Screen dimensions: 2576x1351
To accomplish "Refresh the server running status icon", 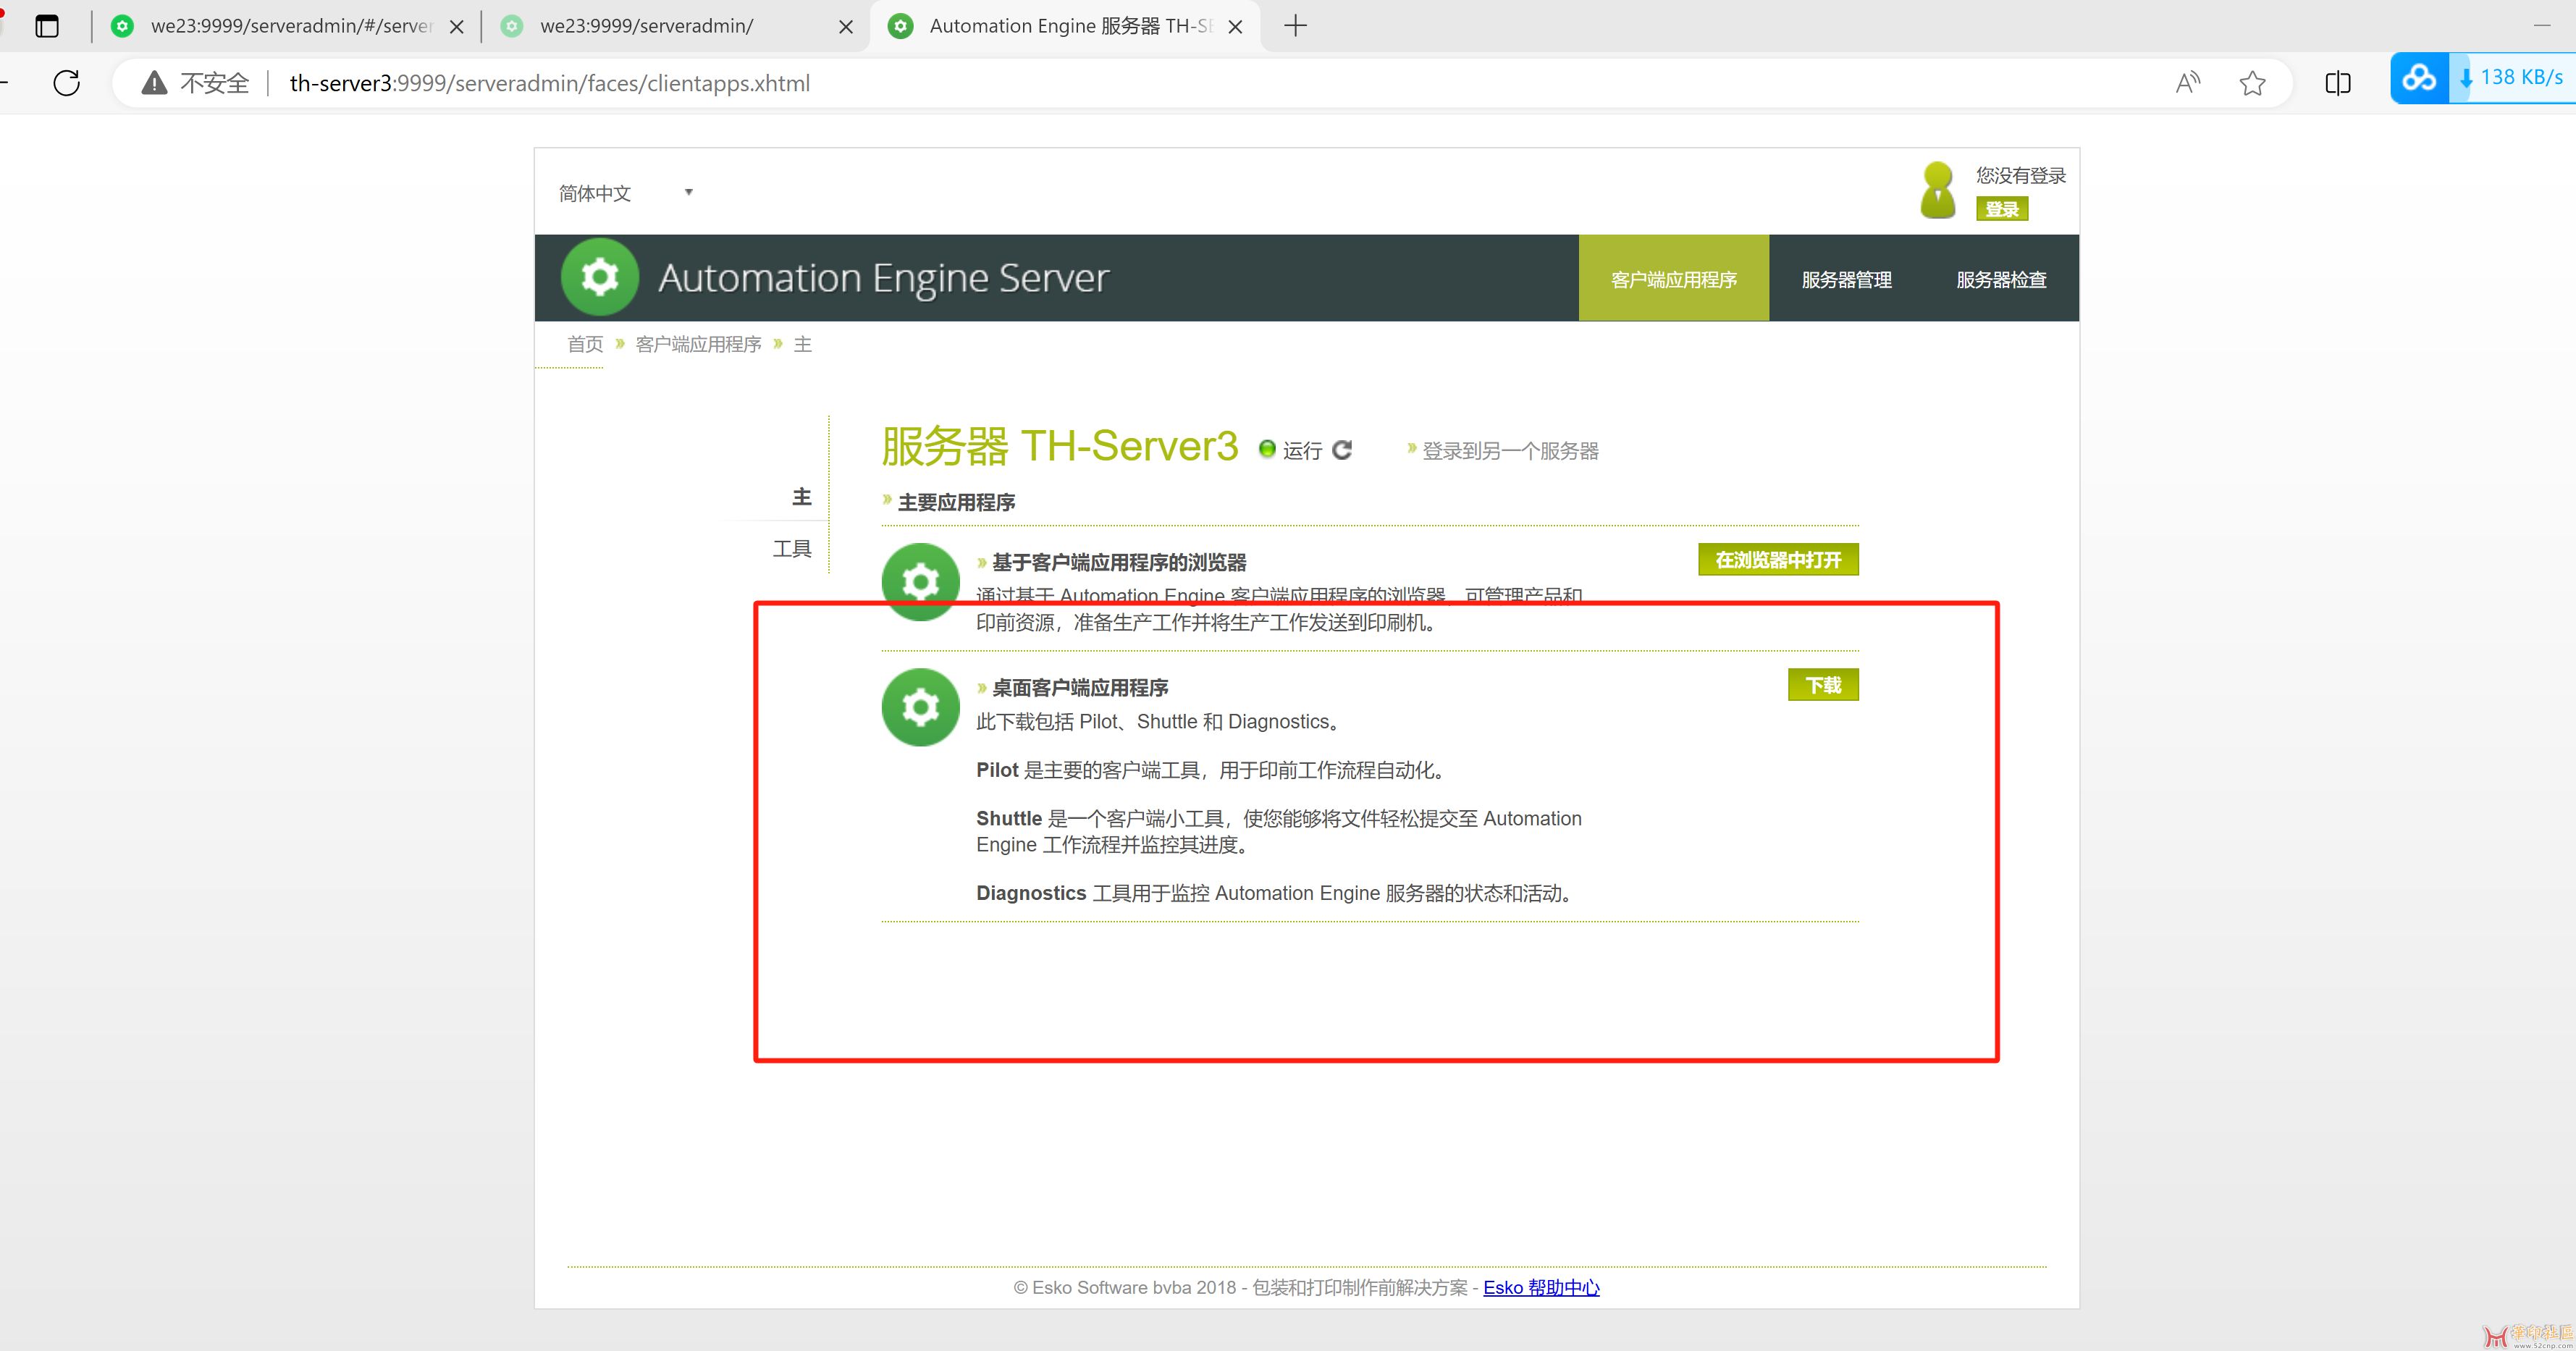I will 1342,450.
